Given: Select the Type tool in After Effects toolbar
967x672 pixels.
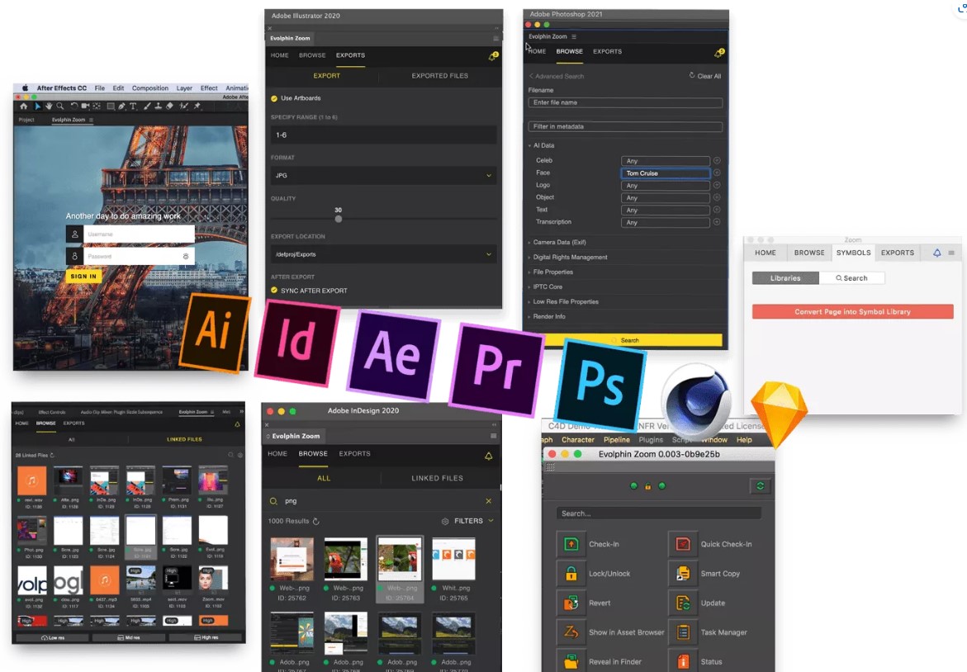Looking at the screenshot, I should click(x=133, y=106).
